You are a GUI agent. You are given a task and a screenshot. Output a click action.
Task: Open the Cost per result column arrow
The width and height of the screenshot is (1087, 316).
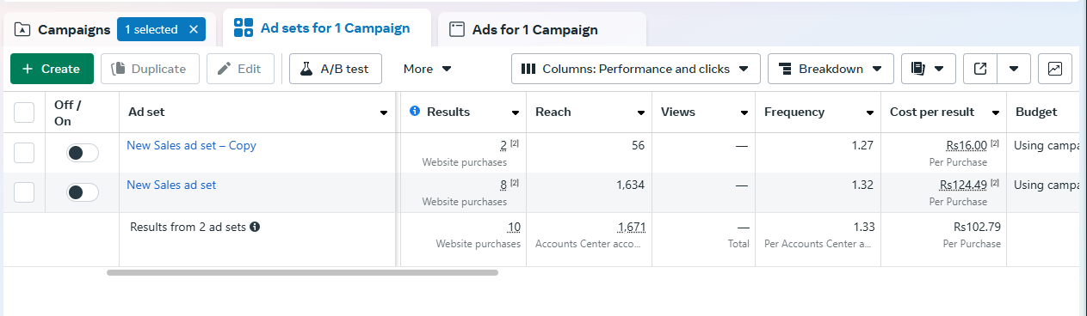pos(996,113)
